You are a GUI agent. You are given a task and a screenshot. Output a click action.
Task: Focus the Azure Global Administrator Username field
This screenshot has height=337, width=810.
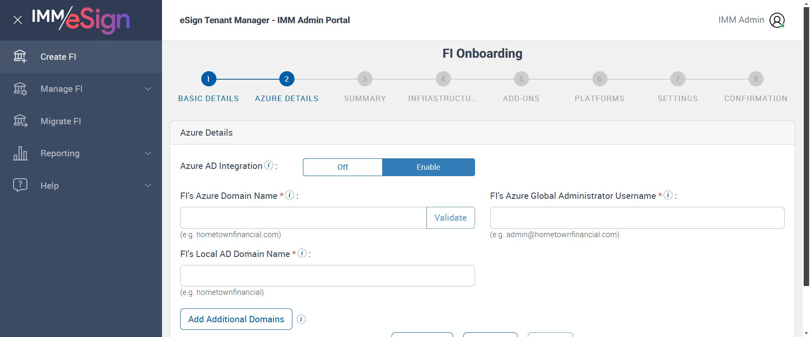637,218
